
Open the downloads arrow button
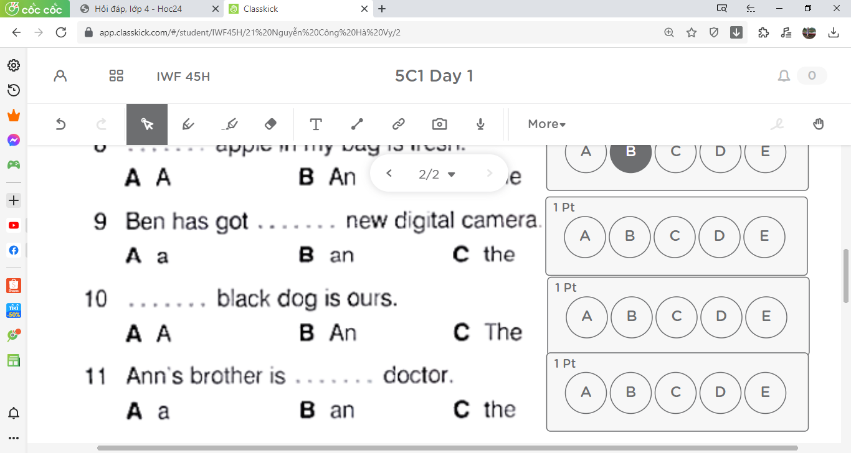(834, 33)
